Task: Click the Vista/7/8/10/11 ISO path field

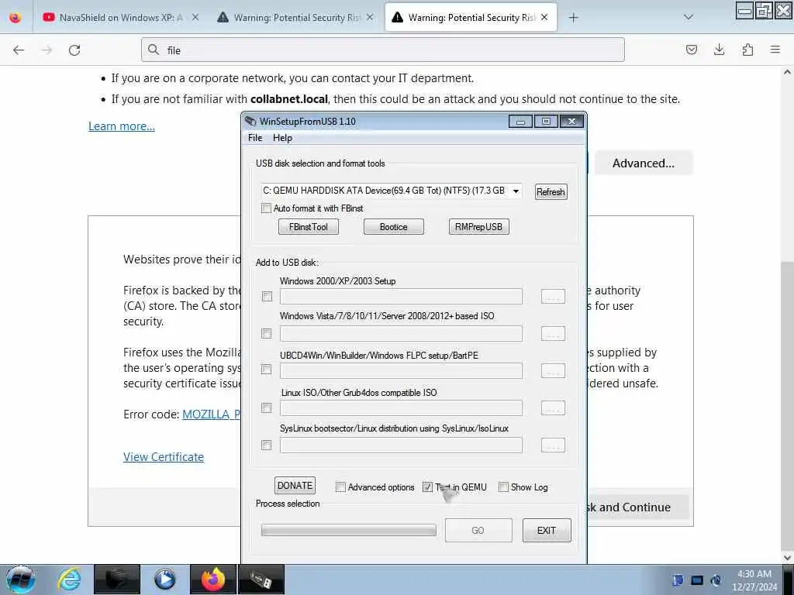Action: 401,333
